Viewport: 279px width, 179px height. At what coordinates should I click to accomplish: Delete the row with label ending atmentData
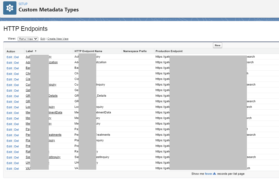click(16, 113)
